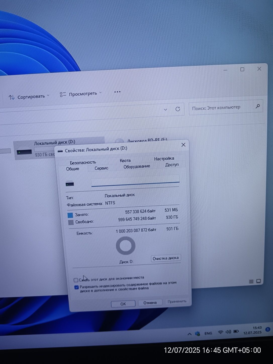Minimize the Explorer window
273x364 pixels.
pyautogui.click(x=225, y=70)
